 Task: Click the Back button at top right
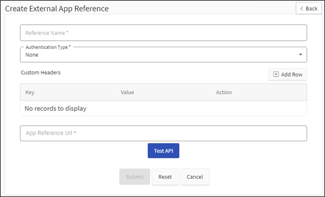coord(309,9)
